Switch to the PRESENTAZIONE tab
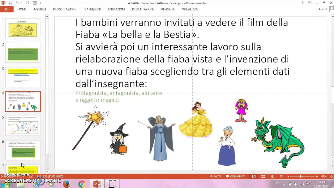The height and width of the screenshot is (188, 334). [x=143, y=9]
